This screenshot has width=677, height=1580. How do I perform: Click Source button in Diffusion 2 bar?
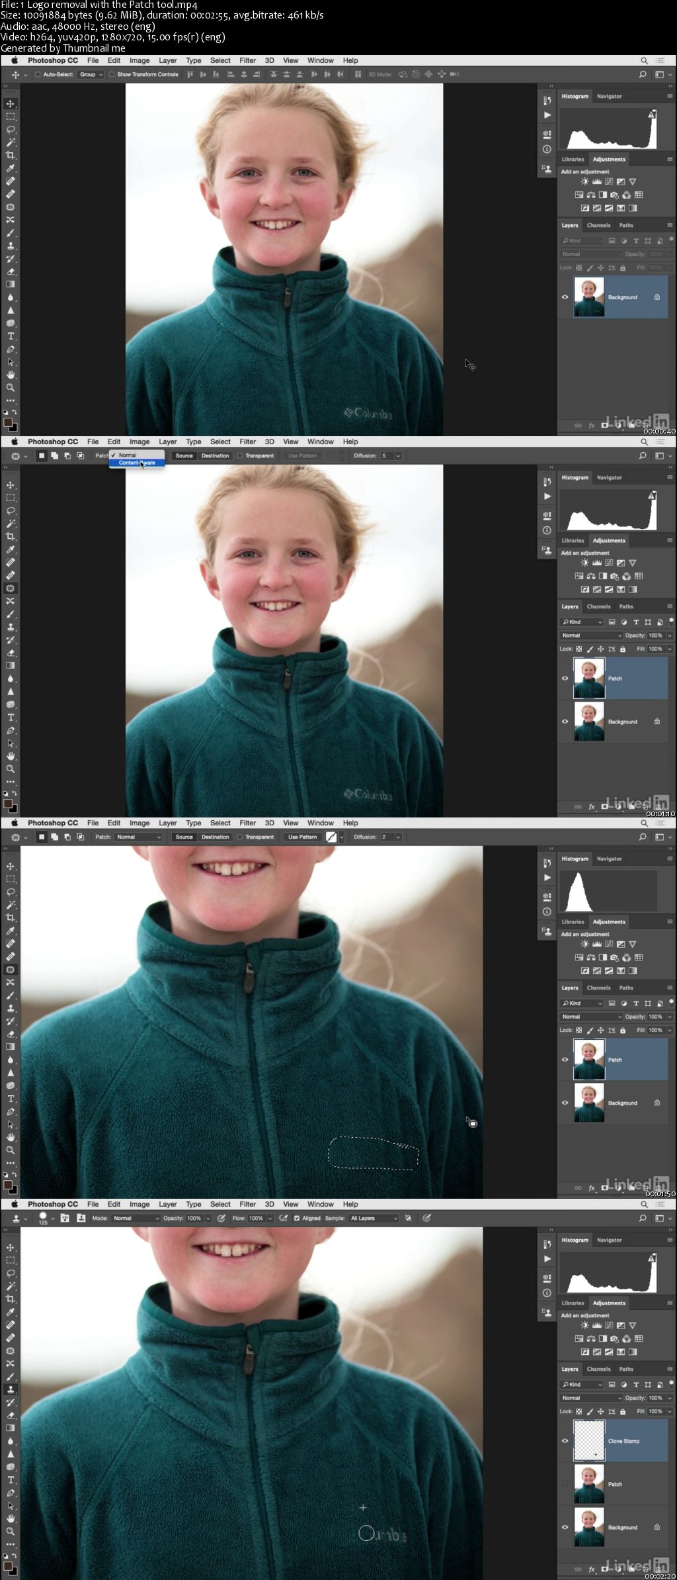coord(184,837)
